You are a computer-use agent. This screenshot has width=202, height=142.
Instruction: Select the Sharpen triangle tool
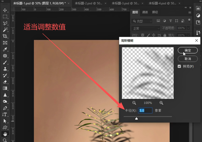(5, 95)
